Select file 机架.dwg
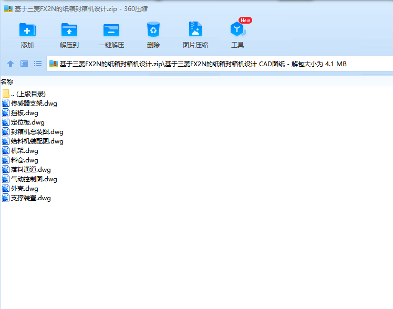Screen dimensions: 393x309 pos(20,151)
